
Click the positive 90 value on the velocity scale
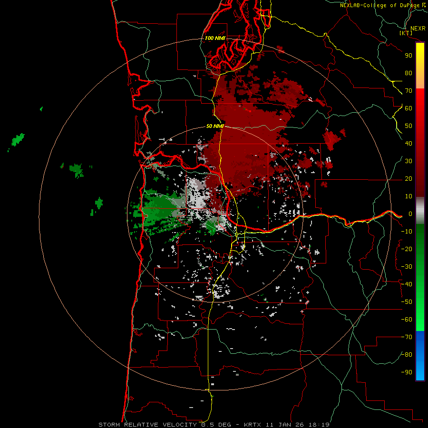(x=409, y=56)
